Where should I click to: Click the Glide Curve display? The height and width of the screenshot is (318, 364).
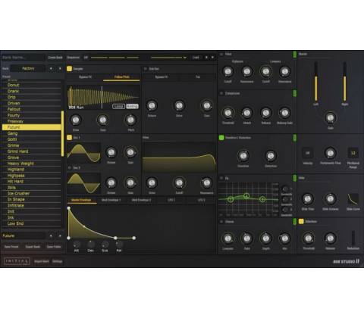tap(353, 199)
